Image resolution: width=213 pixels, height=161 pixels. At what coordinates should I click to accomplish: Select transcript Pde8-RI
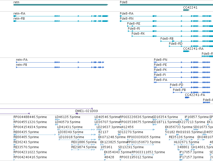pyautogui.click(x=134, y=29)
